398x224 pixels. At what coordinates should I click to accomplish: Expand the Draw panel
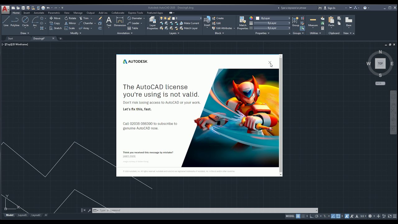tap(25, 33)
